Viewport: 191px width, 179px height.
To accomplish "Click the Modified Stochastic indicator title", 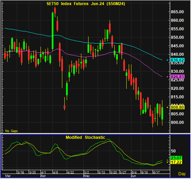I will (x=85, y=137).
